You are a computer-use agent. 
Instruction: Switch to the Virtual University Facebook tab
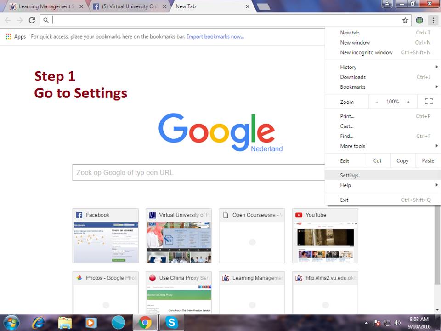point(130,6)
